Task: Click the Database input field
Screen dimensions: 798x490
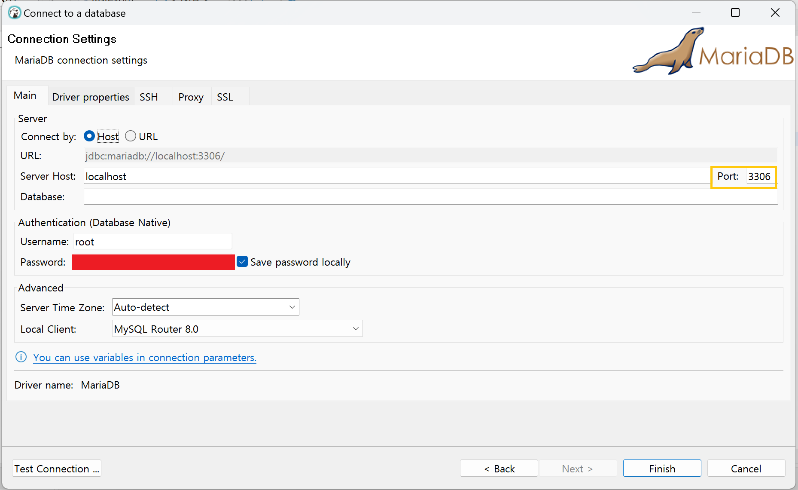Action: pos(430,197)
